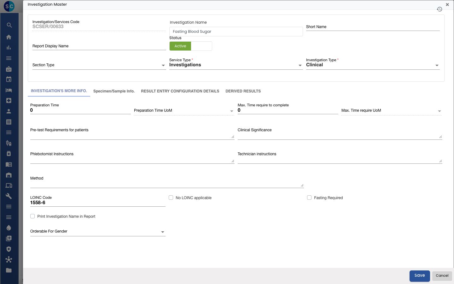Open the wrench settings icon in sidebar
Image resolution: width=454 pixels, height=284 pixels.
click(x=9, y=196)
